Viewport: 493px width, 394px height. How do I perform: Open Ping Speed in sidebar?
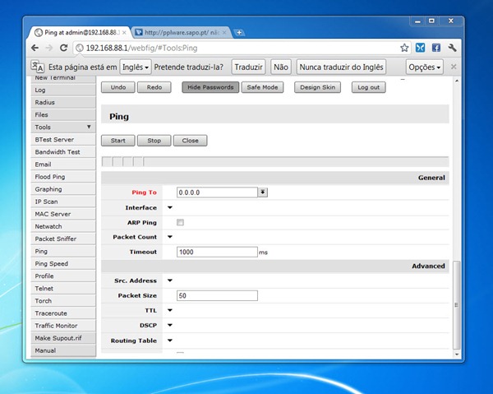point(63,264)
